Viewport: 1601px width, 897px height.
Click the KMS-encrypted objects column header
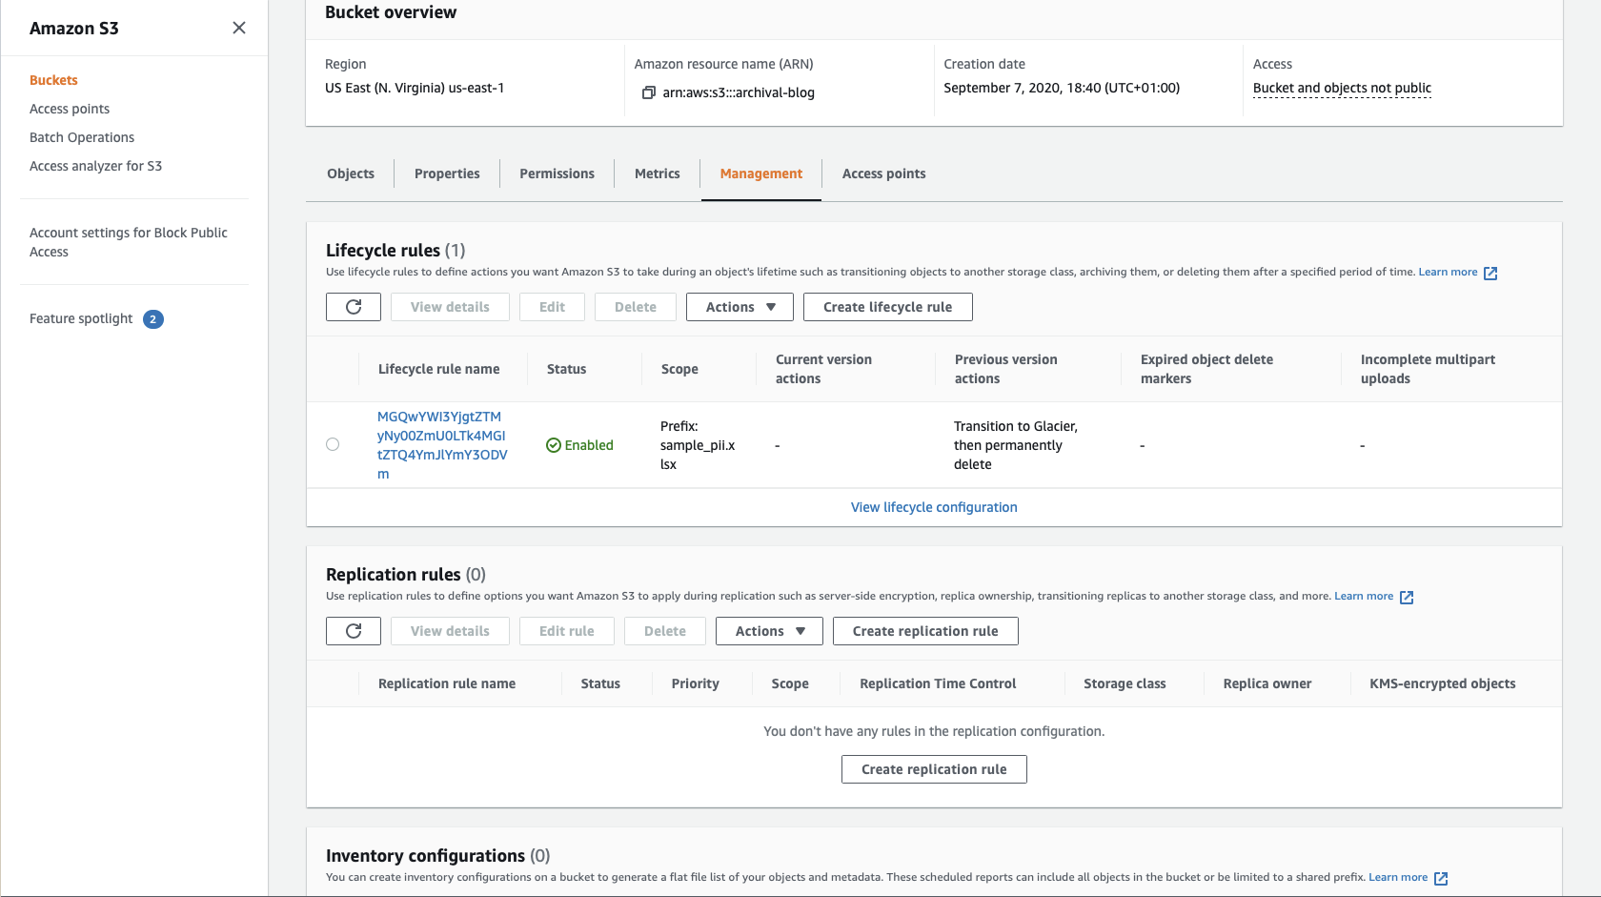[x=1443, y=683]
